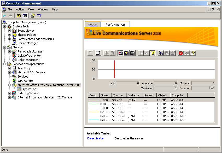
Task: Select Disk Management in the tree
Action: click(28, 60)
